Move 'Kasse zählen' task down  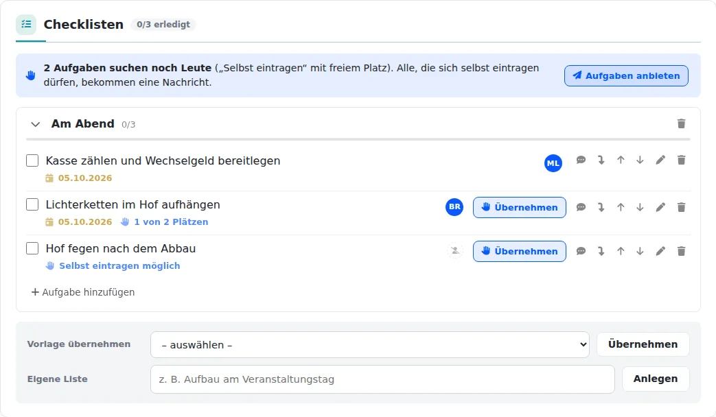point(640,160)
